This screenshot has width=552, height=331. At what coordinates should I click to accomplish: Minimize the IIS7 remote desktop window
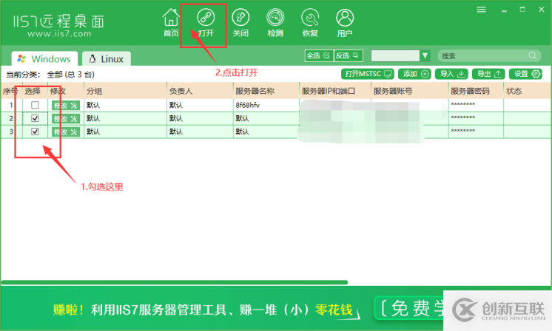click(504, 10)
